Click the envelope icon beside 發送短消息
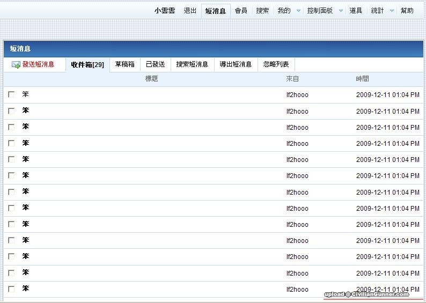Image resolution: width=426 pixels, height=303 pixels. (x=16, y=65)
